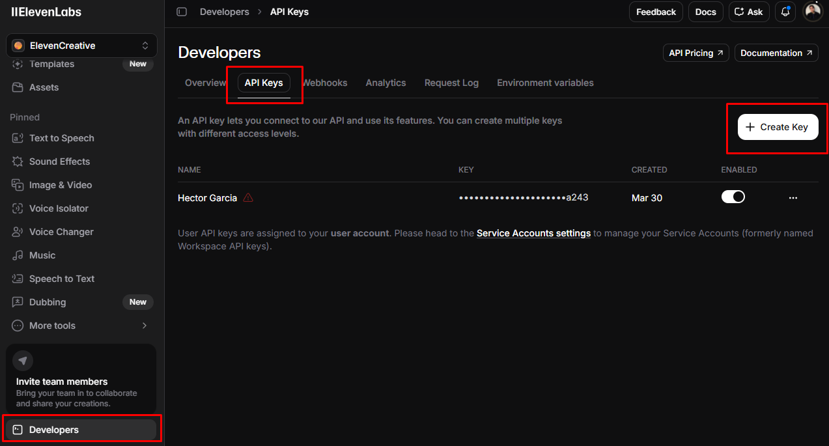Disable the Hector Garcia API key toggle
The height and width of the screenshot is (446, 829).
click(x=733, y=197)
